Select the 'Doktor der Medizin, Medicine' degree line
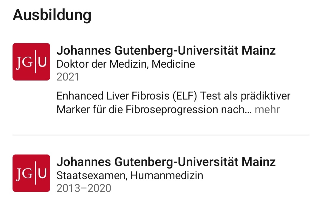This screenshot has height=203, width=322. click(x=126, y=64)
